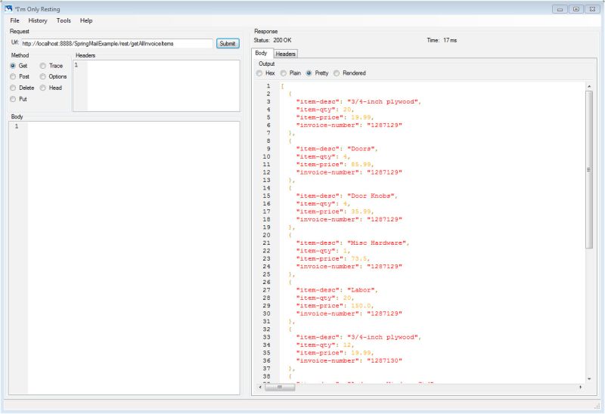Select the Delete method radio
The image size is (605, 414).
22,88
